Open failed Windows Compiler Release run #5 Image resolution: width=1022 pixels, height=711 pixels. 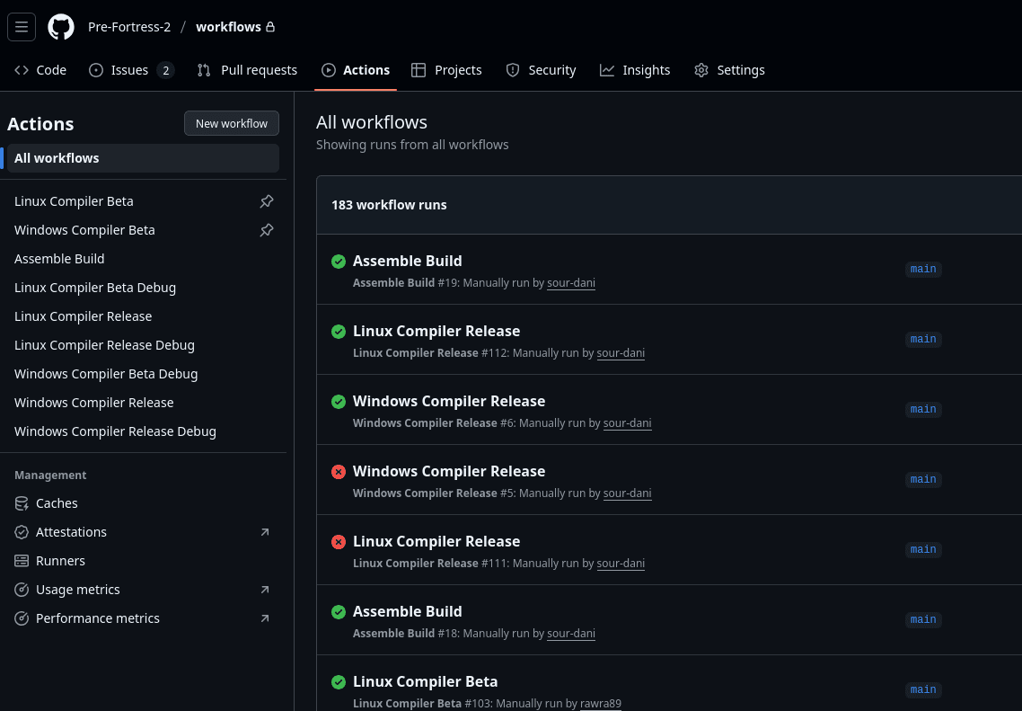(x=449, y=471)
